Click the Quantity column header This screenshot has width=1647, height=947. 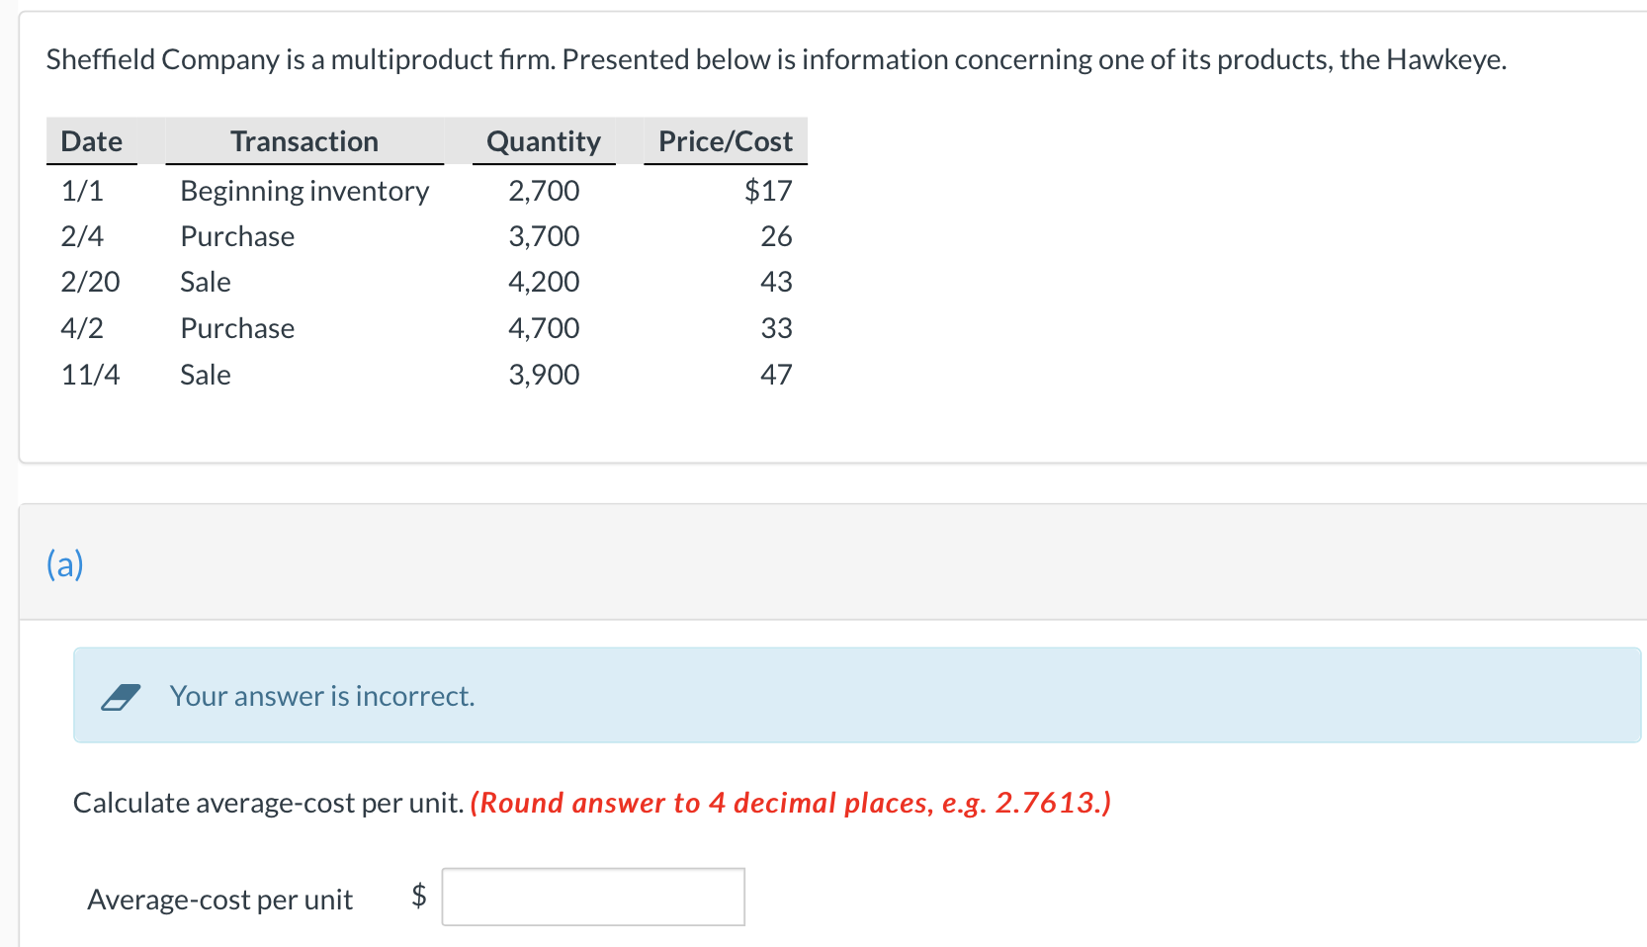pos(543,141)
